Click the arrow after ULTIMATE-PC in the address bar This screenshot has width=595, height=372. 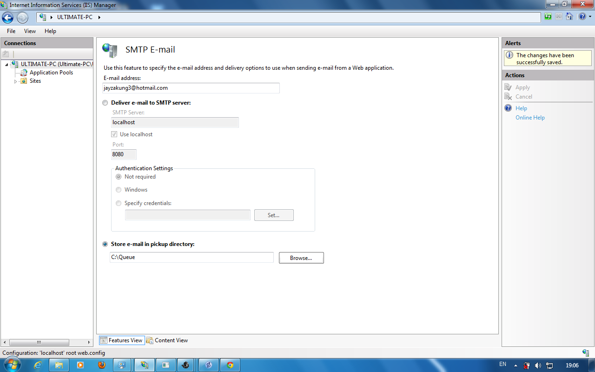point(99,17)
